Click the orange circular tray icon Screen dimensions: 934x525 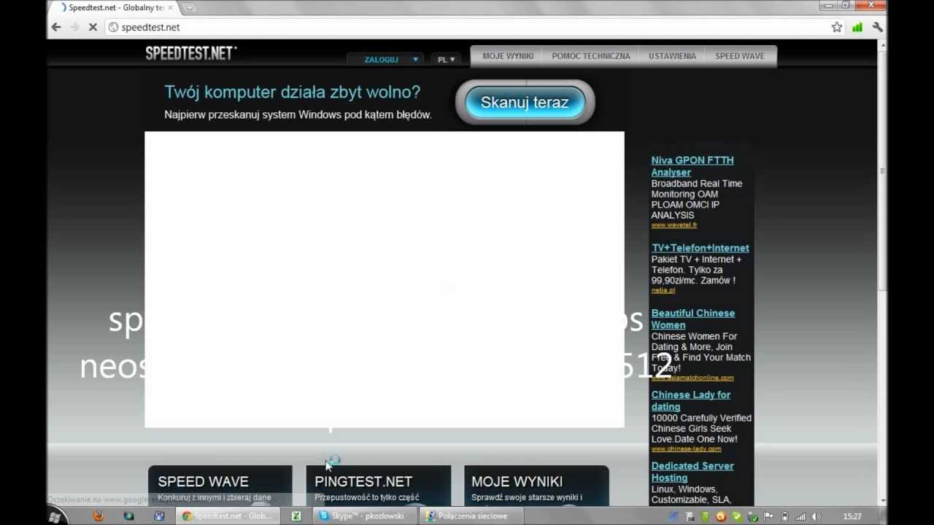[721, 516]
